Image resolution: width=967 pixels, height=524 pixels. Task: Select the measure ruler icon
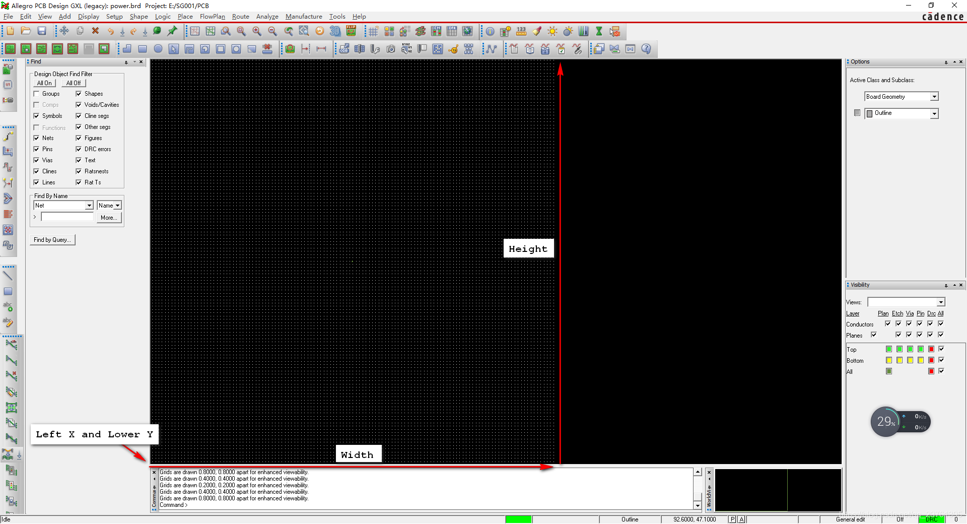pos(521,31)
